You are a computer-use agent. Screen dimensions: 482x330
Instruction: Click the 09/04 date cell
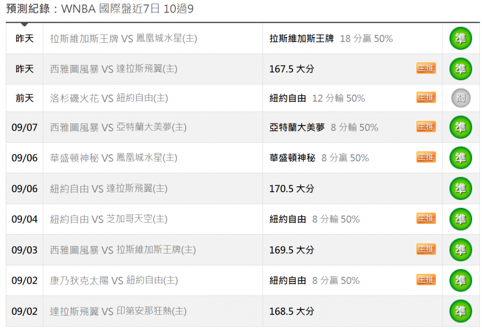(24, 219)
